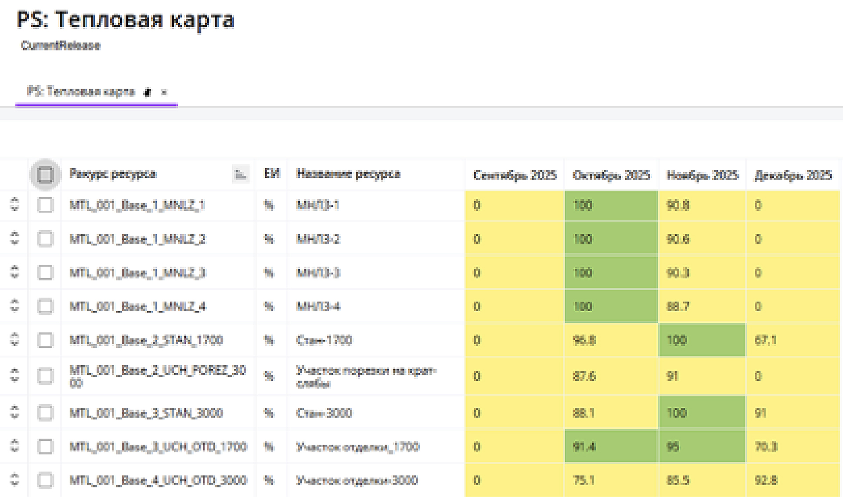Click the yellow 92.8 cell in Декабрь 2025
Viewport: 843px width, 497px height.
793,480
